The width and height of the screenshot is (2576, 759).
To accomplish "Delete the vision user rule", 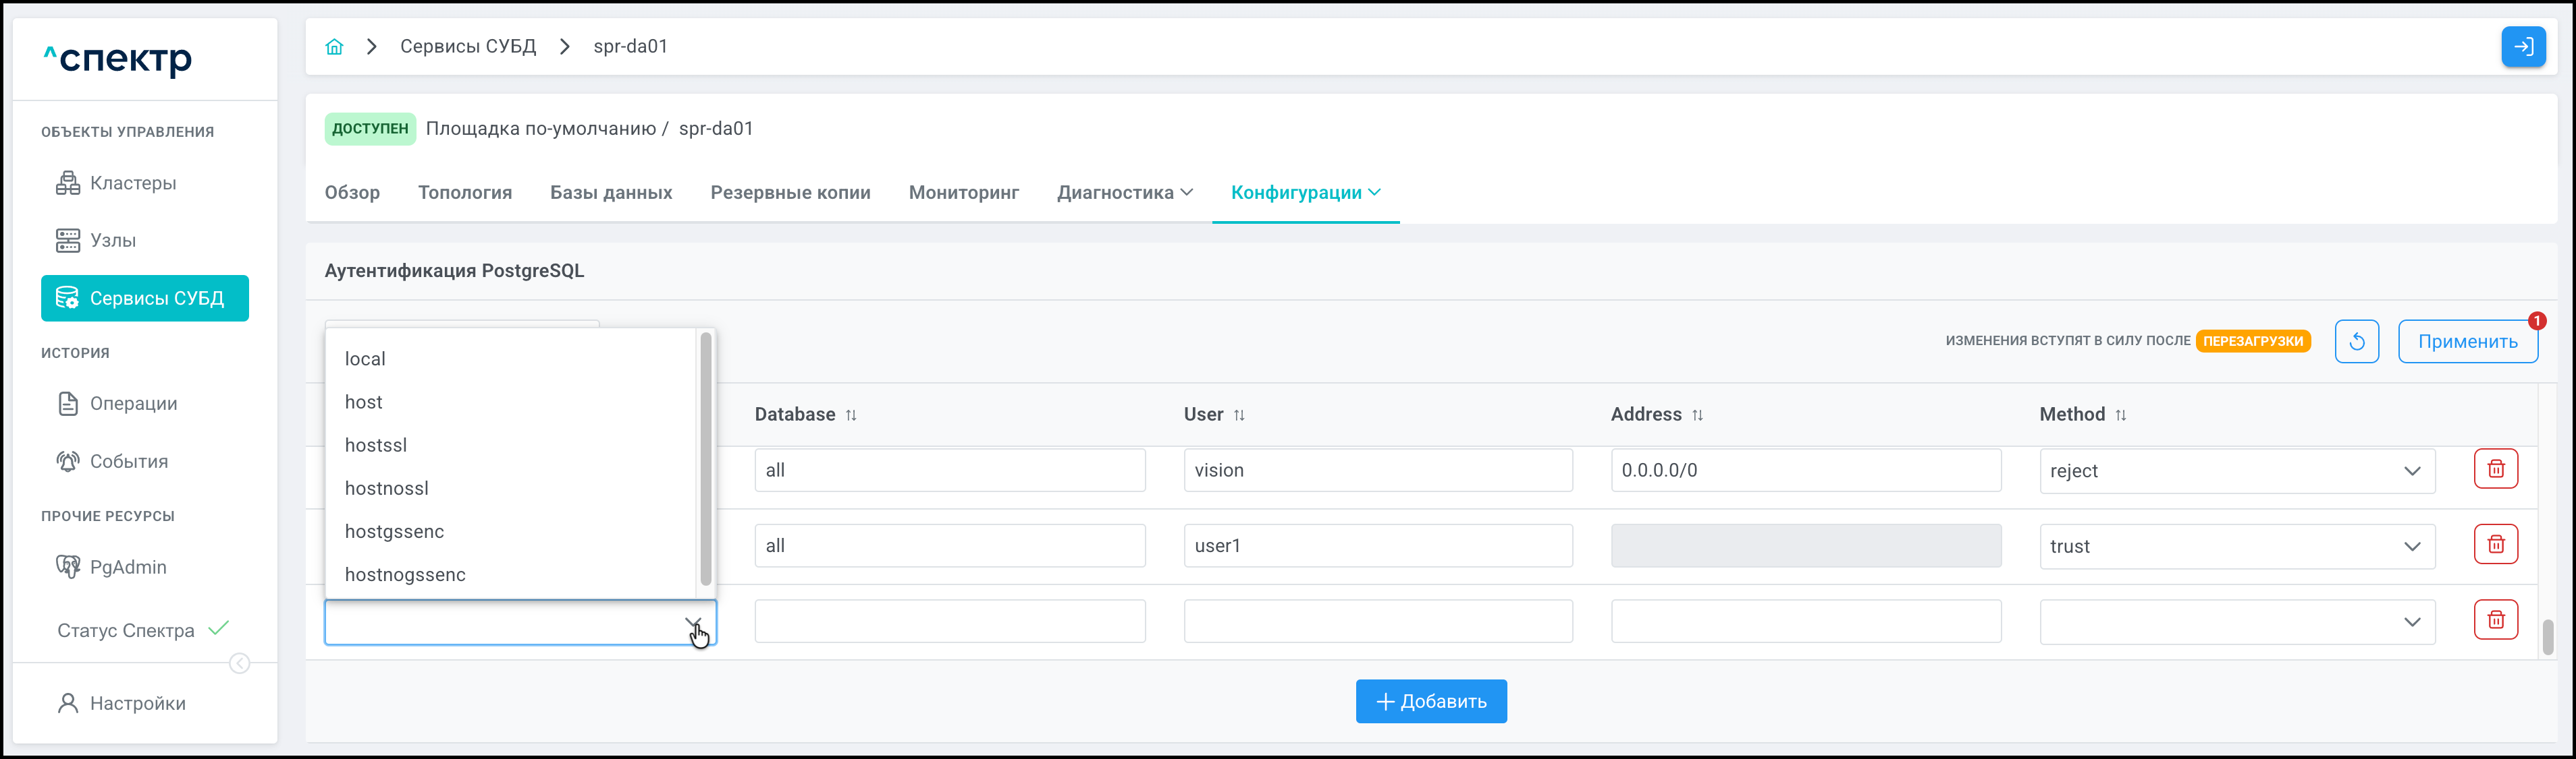I will 2495,469.
